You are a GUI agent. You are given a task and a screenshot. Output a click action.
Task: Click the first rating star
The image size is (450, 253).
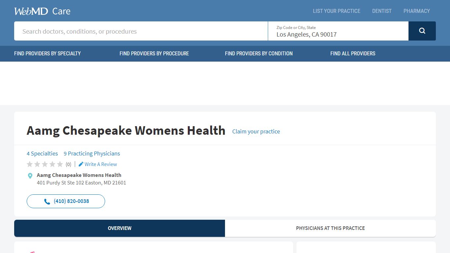(30, 164)
